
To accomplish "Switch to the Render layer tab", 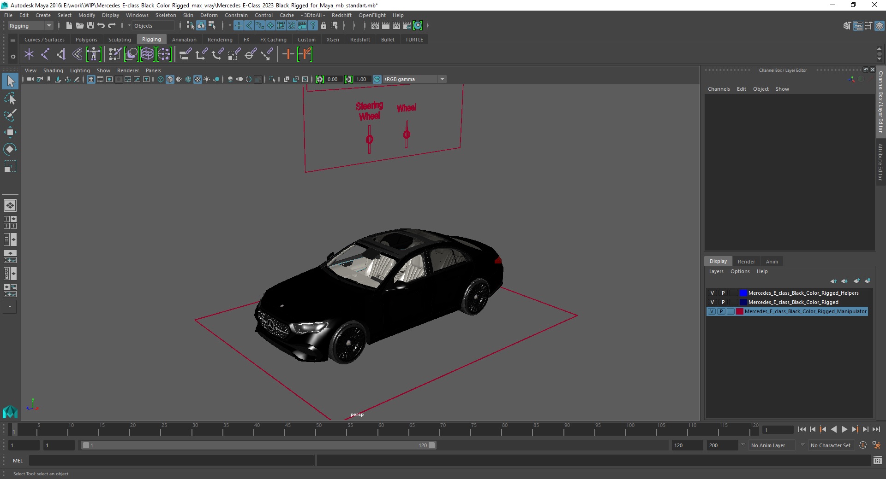I will point(746,261).
